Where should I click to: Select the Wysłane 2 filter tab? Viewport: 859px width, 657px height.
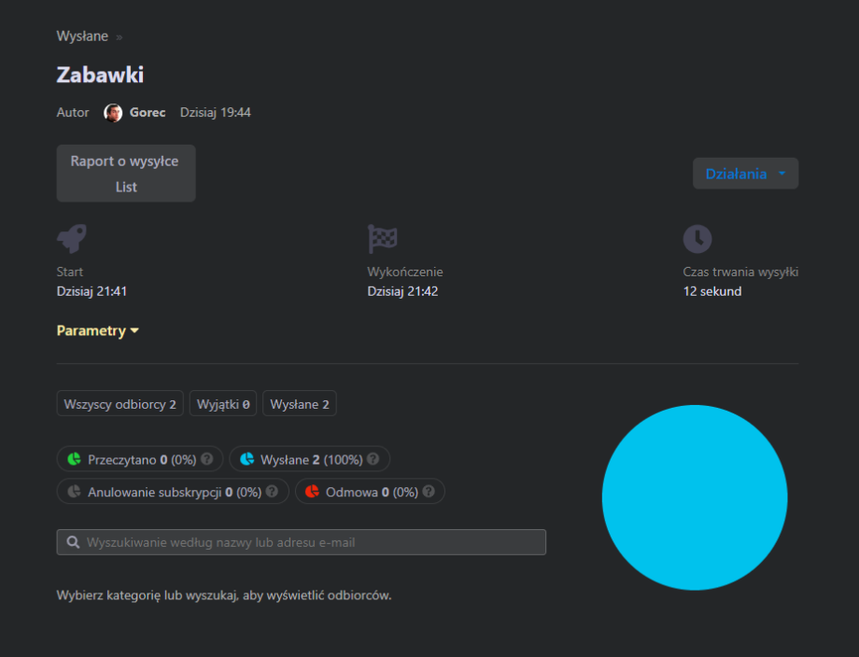tap(299, 404)
